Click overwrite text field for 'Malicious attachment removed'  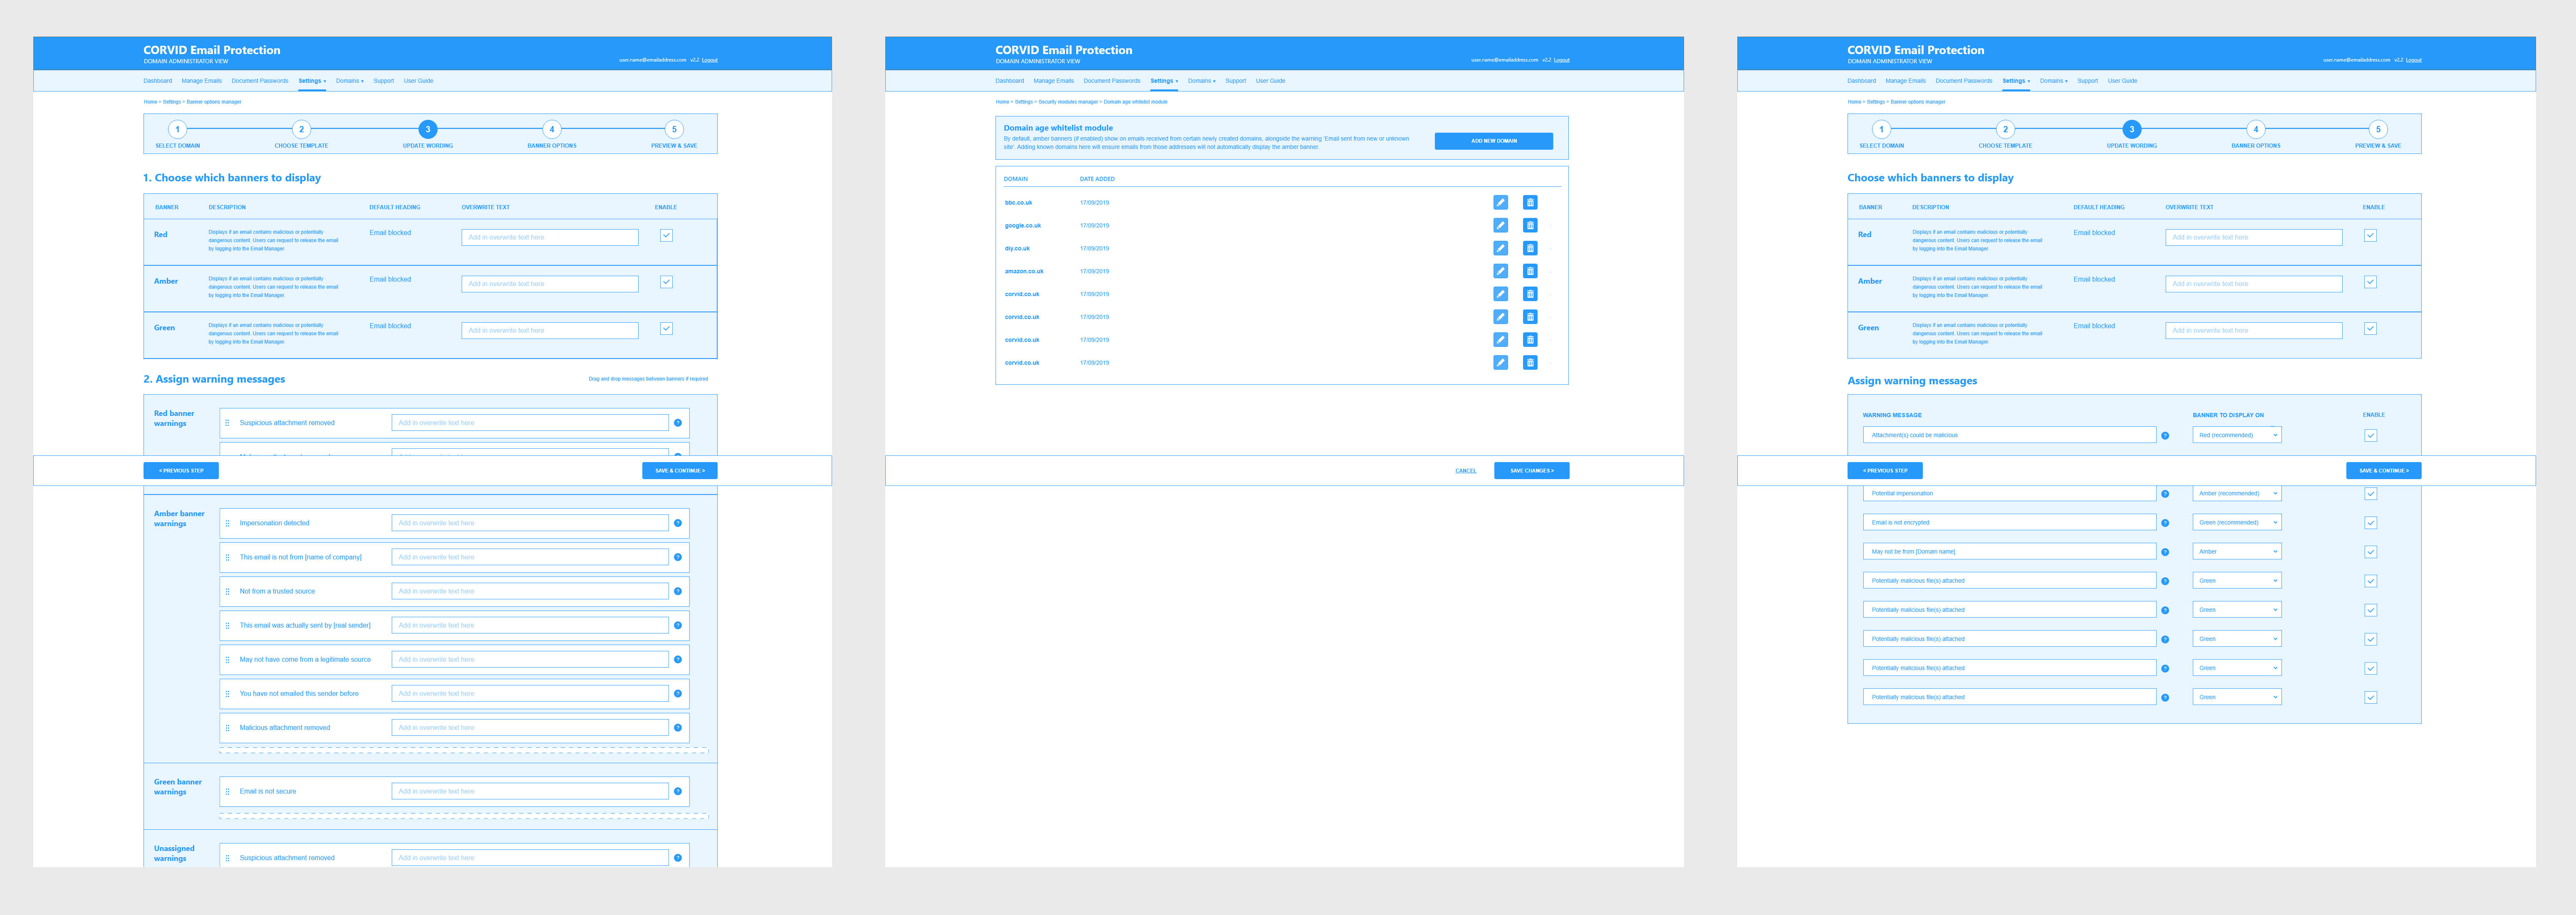tap(529, 727)
